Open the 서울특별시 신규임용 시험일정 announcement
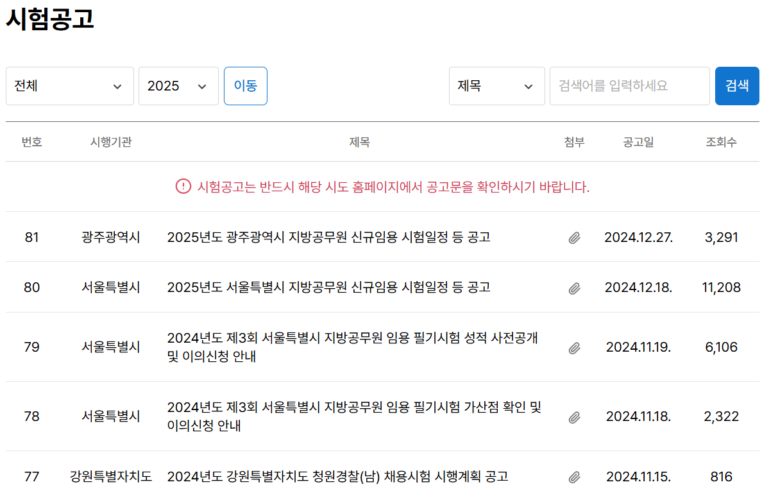762x498 pixels. (x=329, y=287)
